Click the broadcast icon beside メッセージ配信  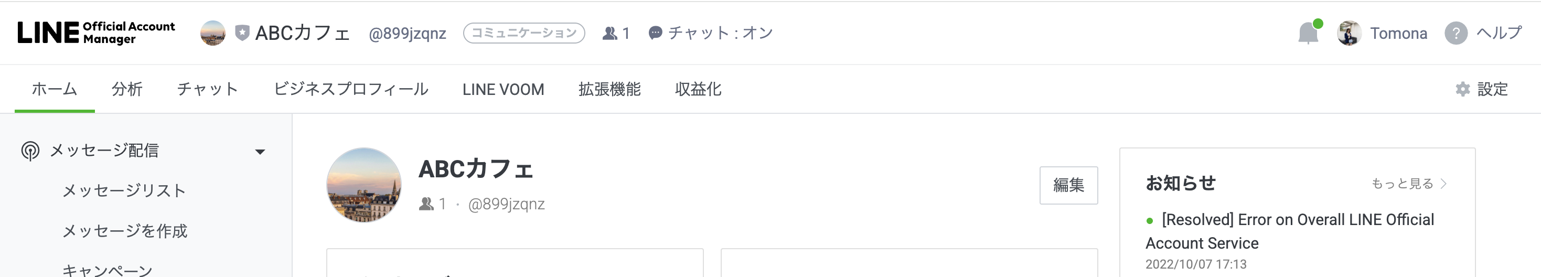point(30,151)
